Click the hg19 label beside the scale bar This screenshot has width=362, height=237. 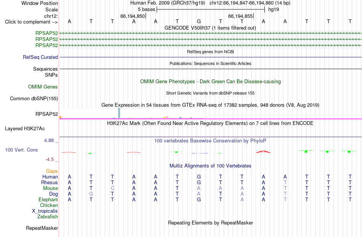pyautogui.click(x=274, y=9)
